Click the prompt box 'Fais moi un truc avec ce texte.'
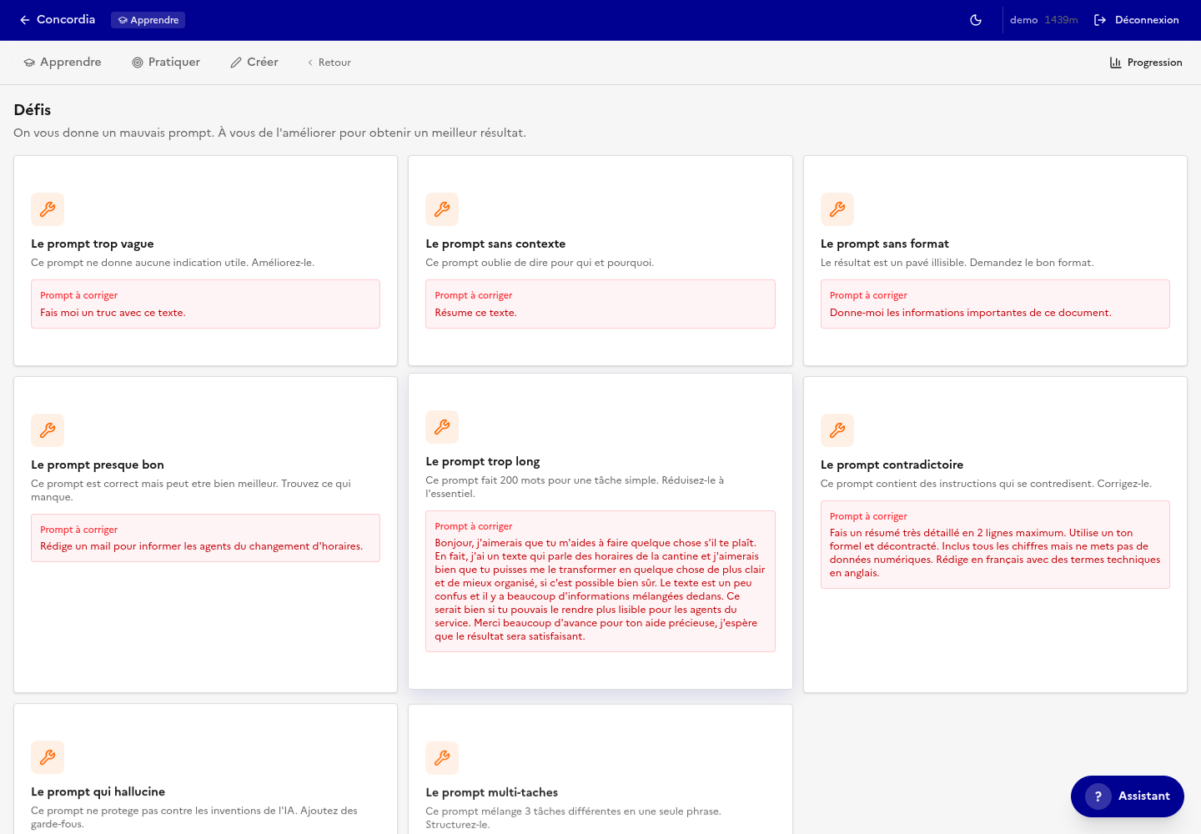 pos(205,304)
